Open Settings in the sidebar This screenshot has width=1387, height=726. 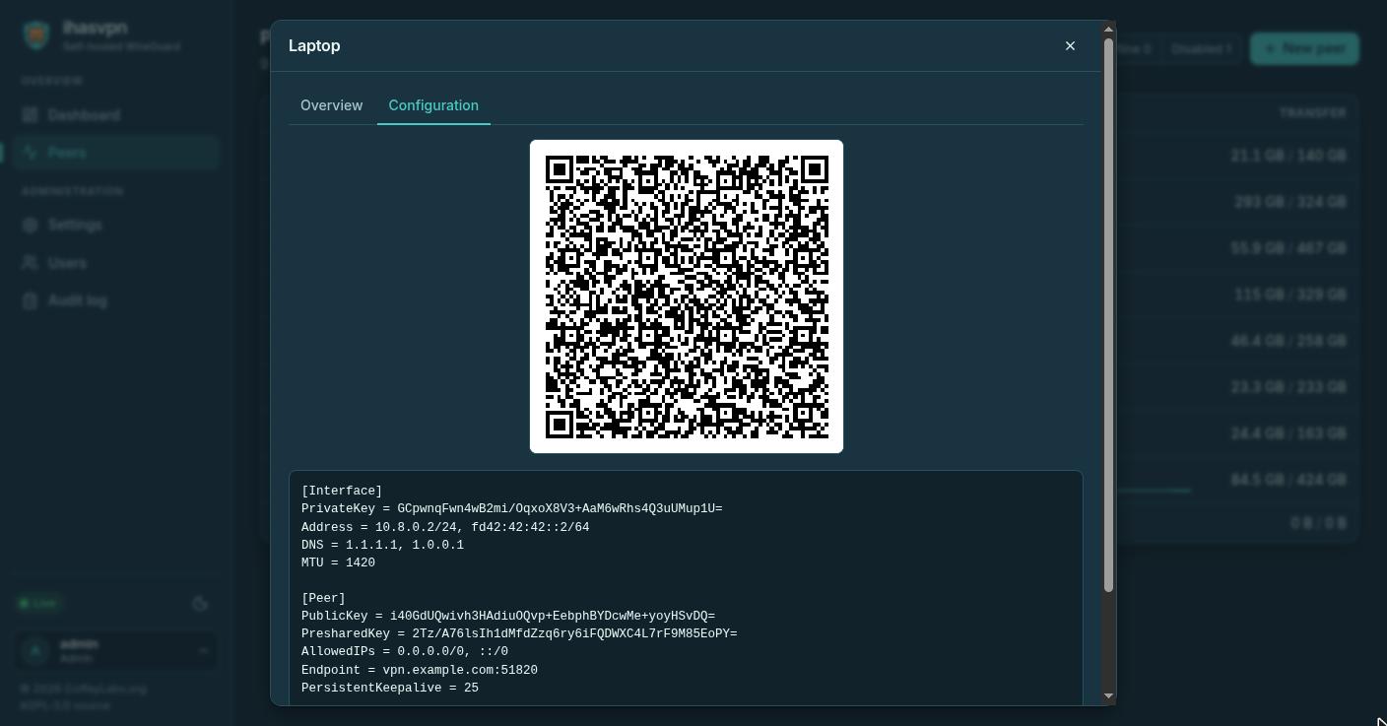(116, 225)
